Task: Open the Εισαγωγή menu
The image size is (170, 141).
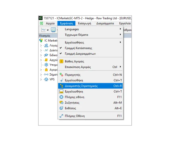Action: coord(84,23)
